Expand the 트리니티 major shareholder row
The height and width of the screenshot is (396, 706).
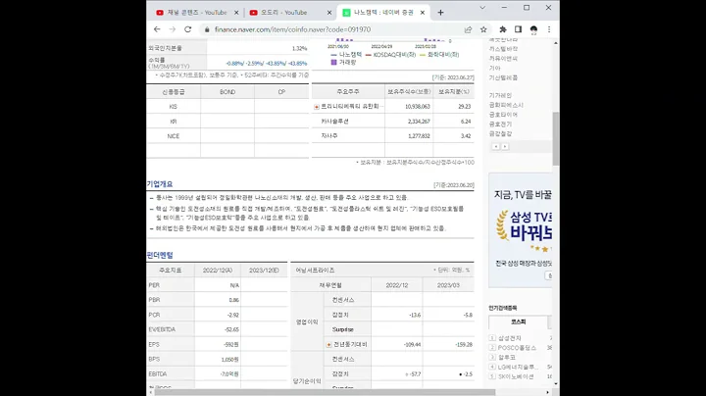pos(317,107)
